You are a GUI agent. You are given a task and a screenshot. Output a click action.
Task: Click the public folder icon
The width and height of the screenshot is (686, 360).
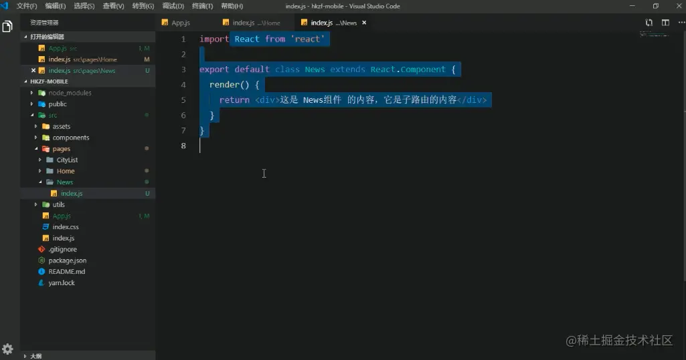pos(42,104)
